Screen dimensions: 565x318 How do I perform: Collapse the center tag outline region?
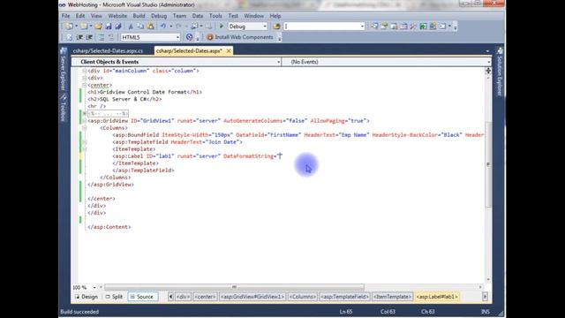pos(85,85)
